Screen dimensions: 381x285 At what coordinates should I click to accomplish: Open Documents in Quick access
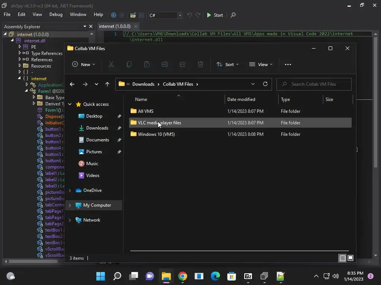click(x=97, y=140)
